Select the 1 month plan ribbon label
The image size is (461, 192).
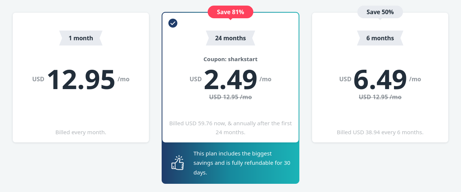click(81, 38)
